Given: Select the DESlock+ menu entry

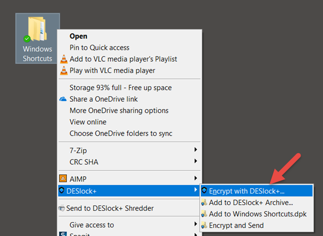Looking at the screenshot, I should 129,191.
